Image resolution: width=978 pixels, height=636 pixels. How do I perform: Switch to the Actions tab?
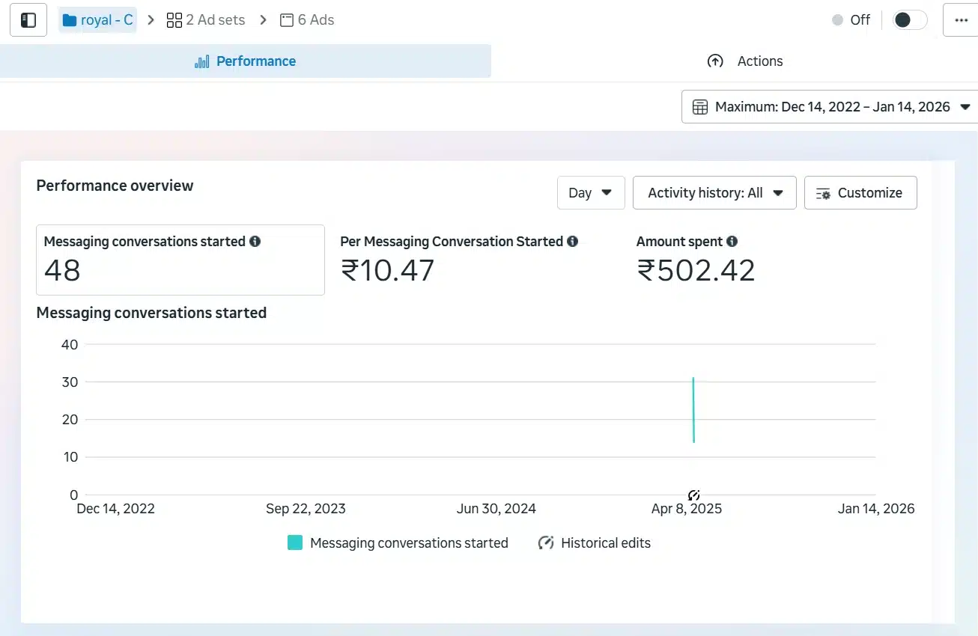745,61
